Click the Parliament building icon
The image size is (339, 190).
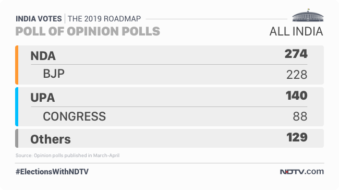pos(308,15)
